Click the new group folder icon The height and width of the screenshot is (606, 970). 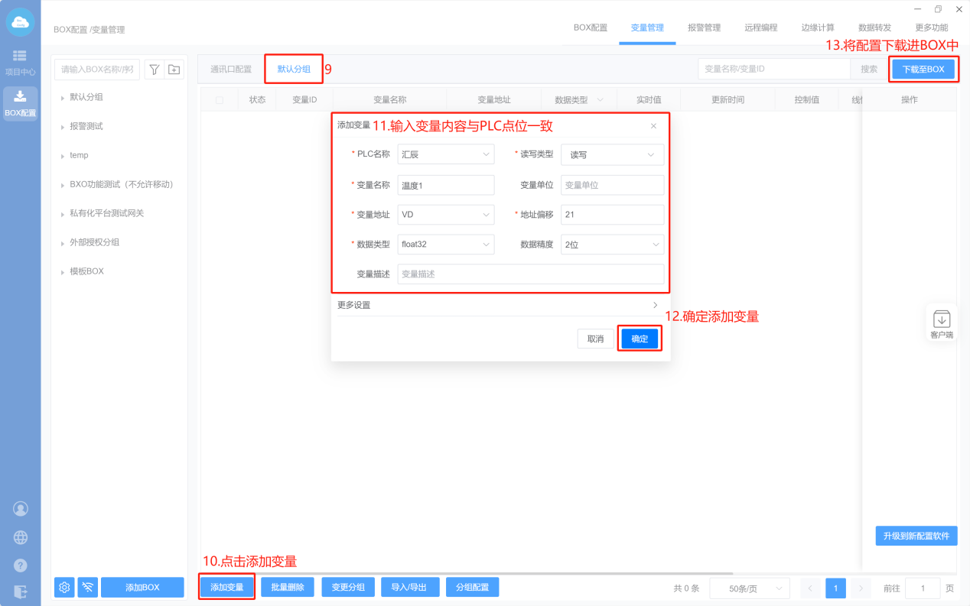click(x=174, y=70)
